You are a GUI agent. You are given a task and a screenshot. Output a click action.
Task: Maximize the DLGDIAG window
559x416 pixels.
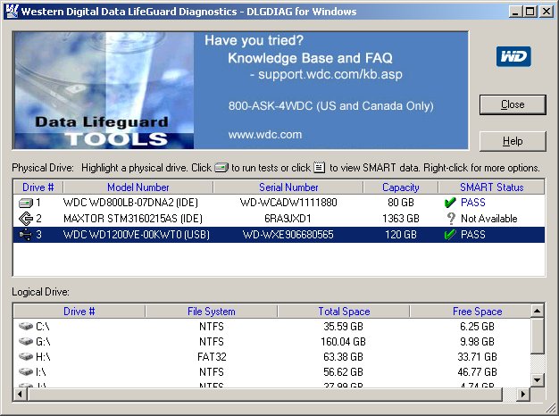[530, 12]
